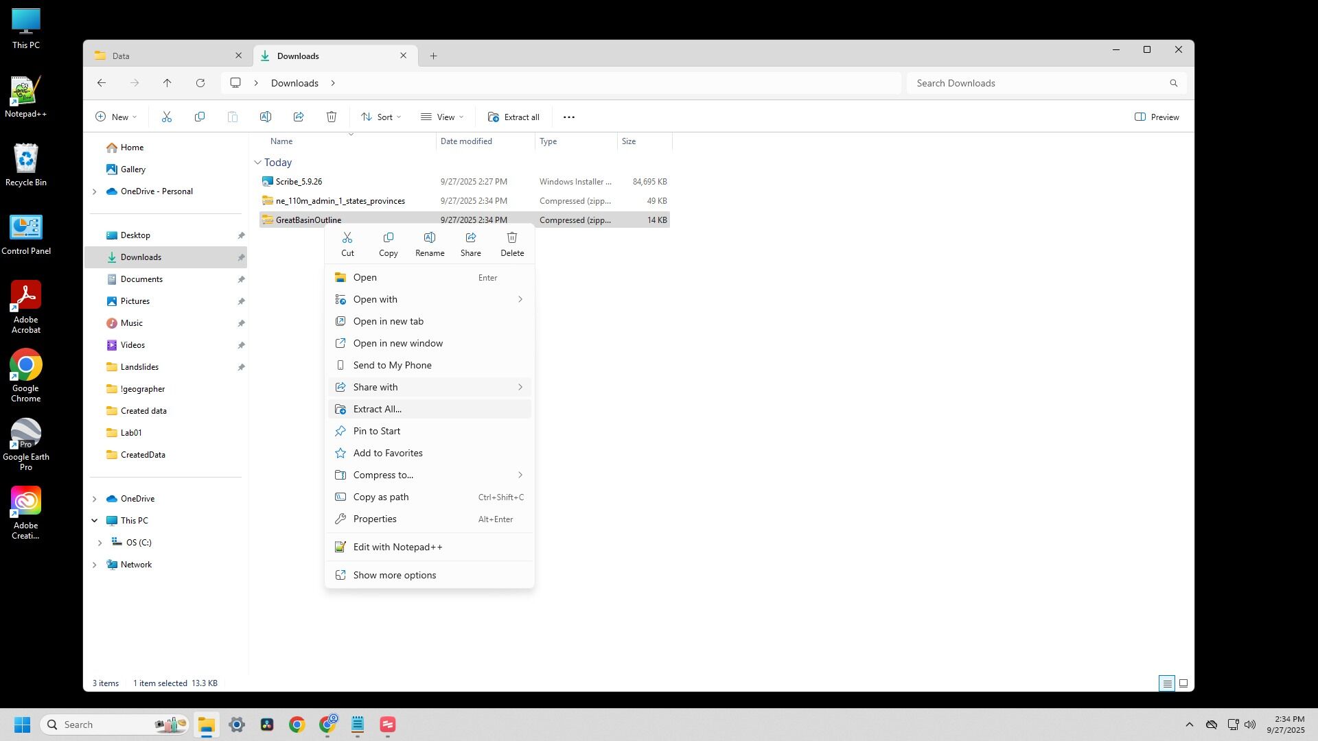Open Sort dropdown in toolbar
This screenshot has width=1318, height=741.
382,117
